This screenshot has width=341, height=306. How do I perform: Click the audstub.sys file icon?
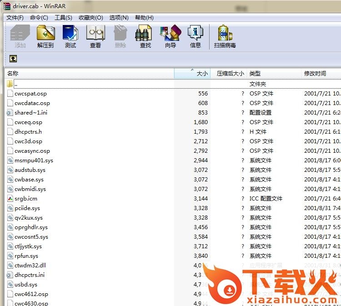pyautogui.click(x=10, y=170)
